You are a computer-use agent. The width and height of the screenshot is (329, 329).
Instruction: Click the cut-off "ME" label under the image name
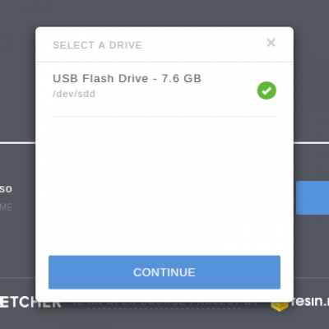(6, 207)
